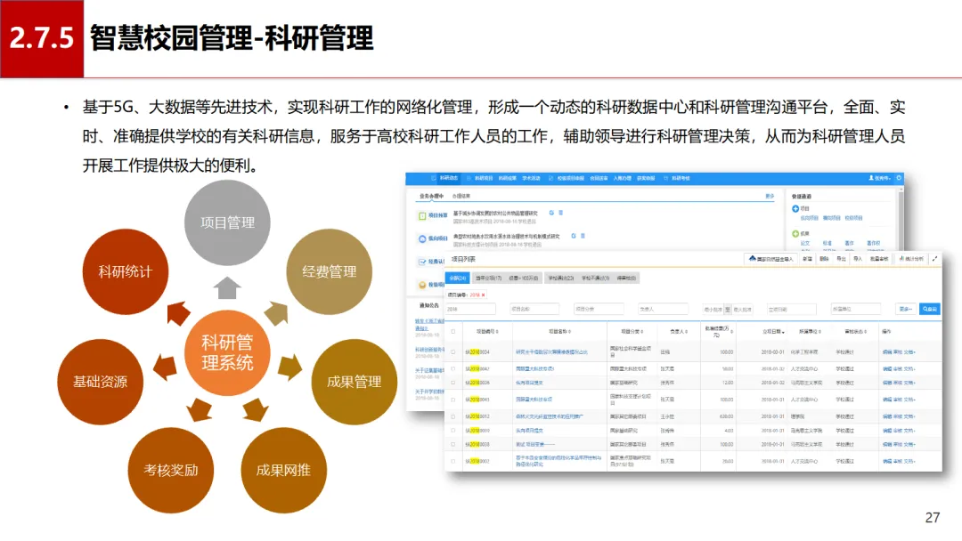This screenshot has width=962, height=541.
Task: Click the 项目名称 search input field
Action: [x=534, y=309]
